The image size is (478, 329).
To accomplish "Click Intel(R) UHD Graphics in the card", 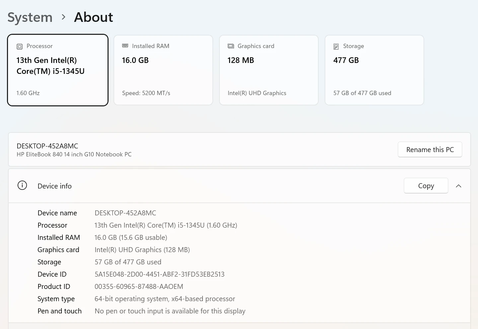I will pyautogui.click(x=257, y=93).
